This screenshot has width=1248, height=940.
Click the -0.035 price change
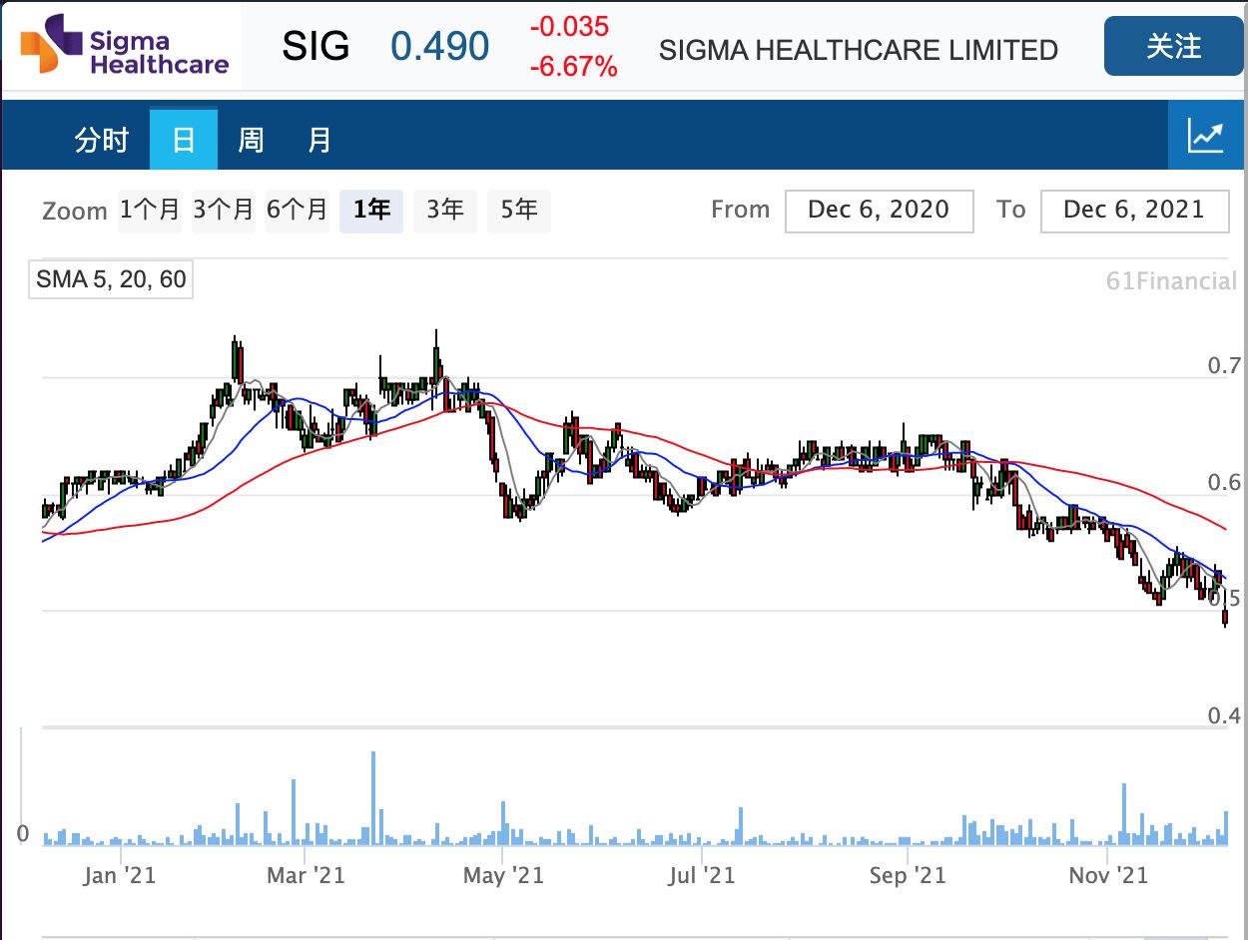569,27
